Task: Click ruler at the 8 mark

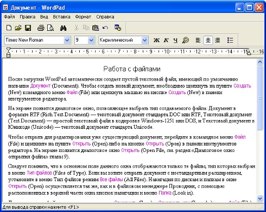Action: [135, 51]
